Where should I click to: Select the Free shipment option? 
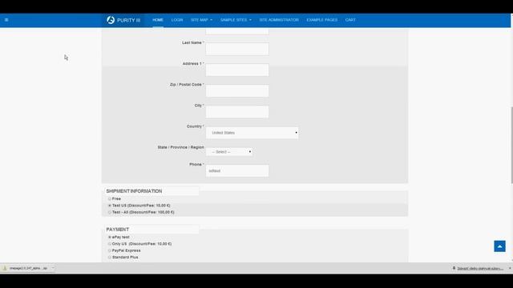[110, 198]
